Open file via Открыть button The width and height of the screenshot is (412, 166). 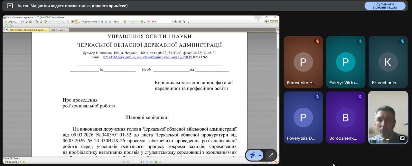(x=12, y=22)
